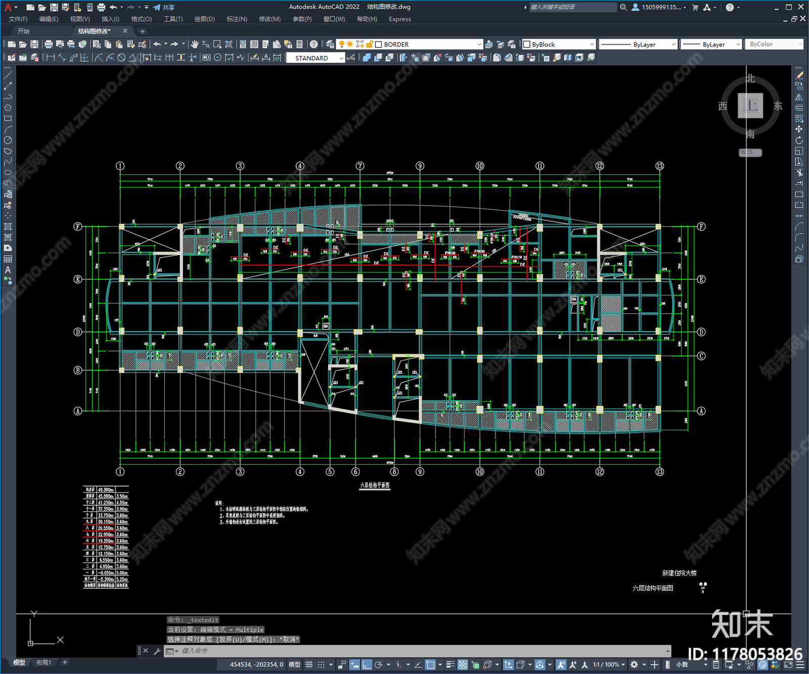Viewport: 809px width, 674px height.
Task: Toggle Transparency display in status bar
Action: click(463, 664)
